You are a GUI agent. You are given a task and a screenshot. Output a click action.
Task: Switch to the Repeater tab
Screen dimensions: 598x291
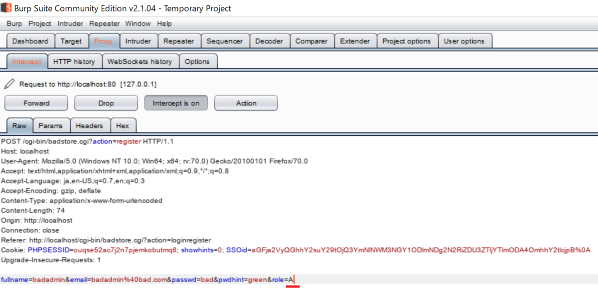click(179, 41)
